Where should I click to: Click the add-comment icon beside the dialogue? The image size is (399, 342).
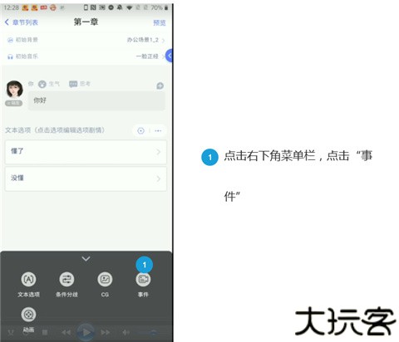160,85
